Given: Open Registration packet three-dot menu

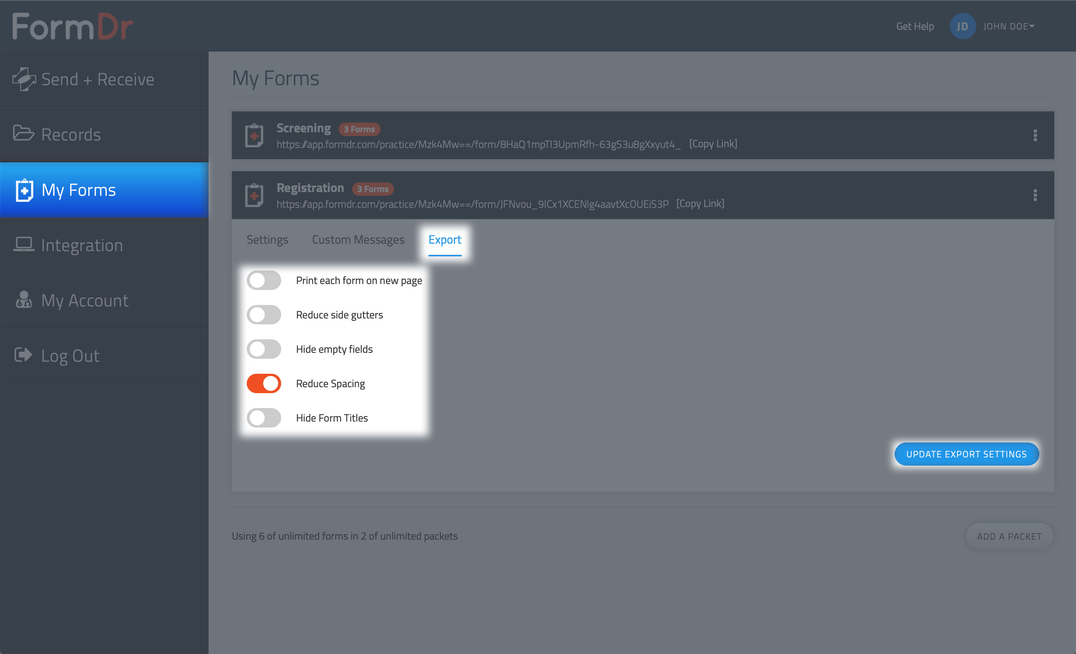Looking at the screenshot, I should pyautogui.click(x=1035, y=195).
